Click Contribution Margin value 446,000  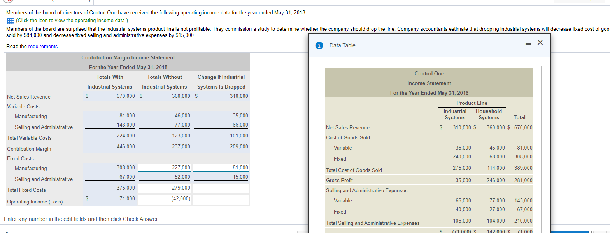(126, 146)
